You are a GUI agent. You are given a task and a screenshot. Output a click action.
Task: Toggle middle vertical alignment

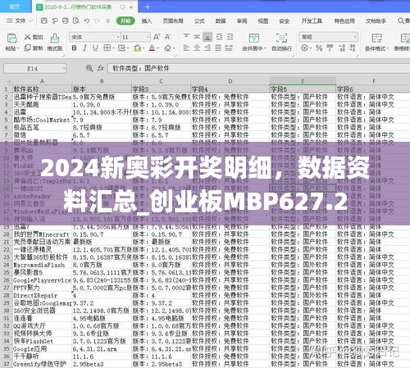click(197, 37)
